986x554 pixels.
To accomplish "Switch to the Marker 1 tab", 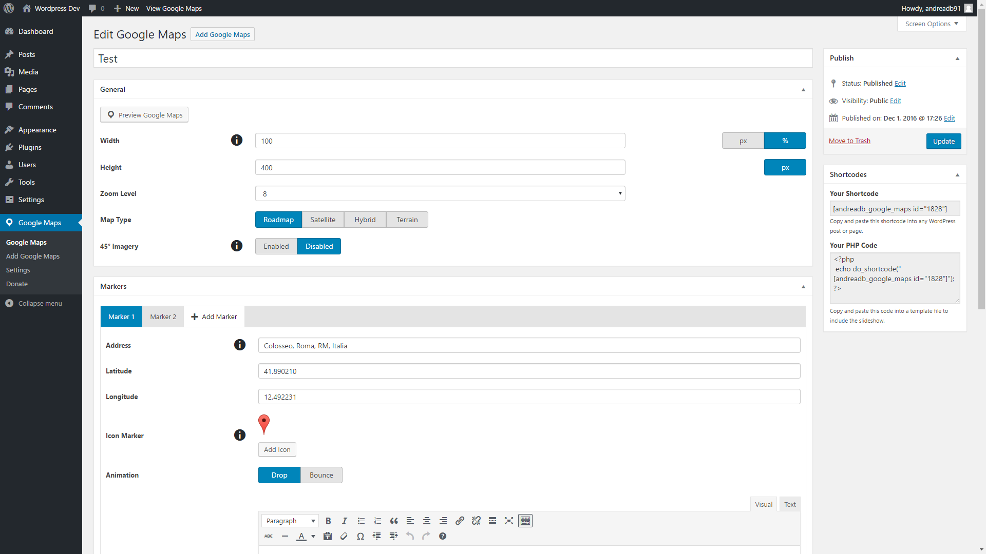I will coord(121,316).
